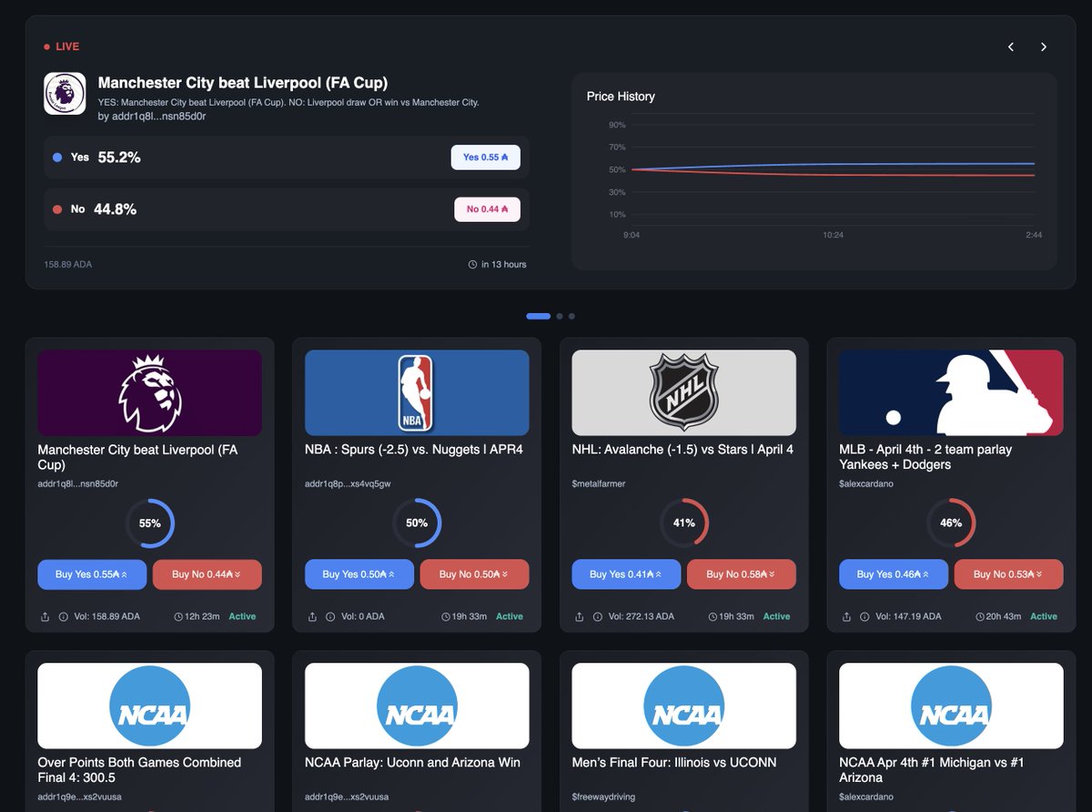
Task: Open 'NHL: Avalanche (-1.5) vs Stars' card title
Action: coord(682,450)
